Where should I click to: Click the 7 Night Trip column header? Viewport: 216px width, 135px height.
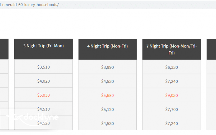pos(171,49)
